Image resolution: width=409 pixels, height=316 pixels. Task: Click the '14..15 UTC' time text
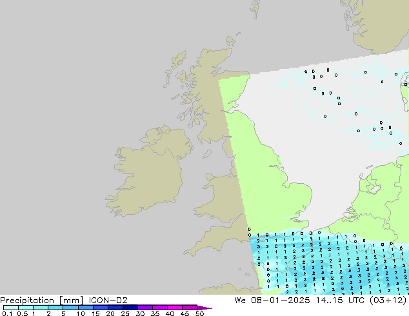pos(342,301)
